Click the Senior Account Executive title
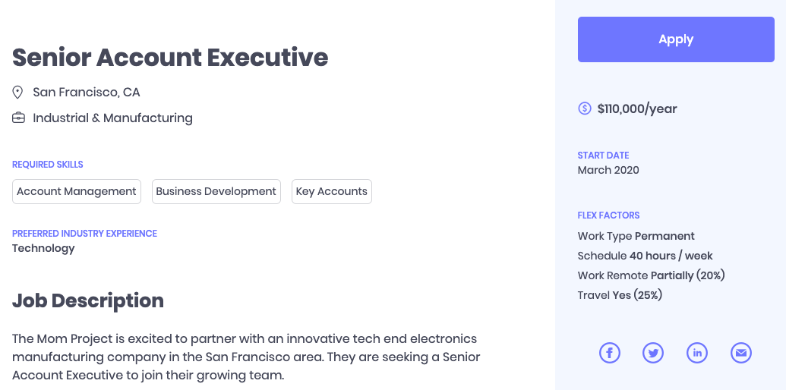The height and width of the screenshot is (390, 786). click(170, 57)
